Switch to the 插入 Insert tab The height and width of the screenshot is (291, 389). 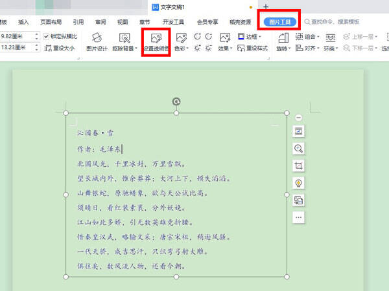point(23,22)
